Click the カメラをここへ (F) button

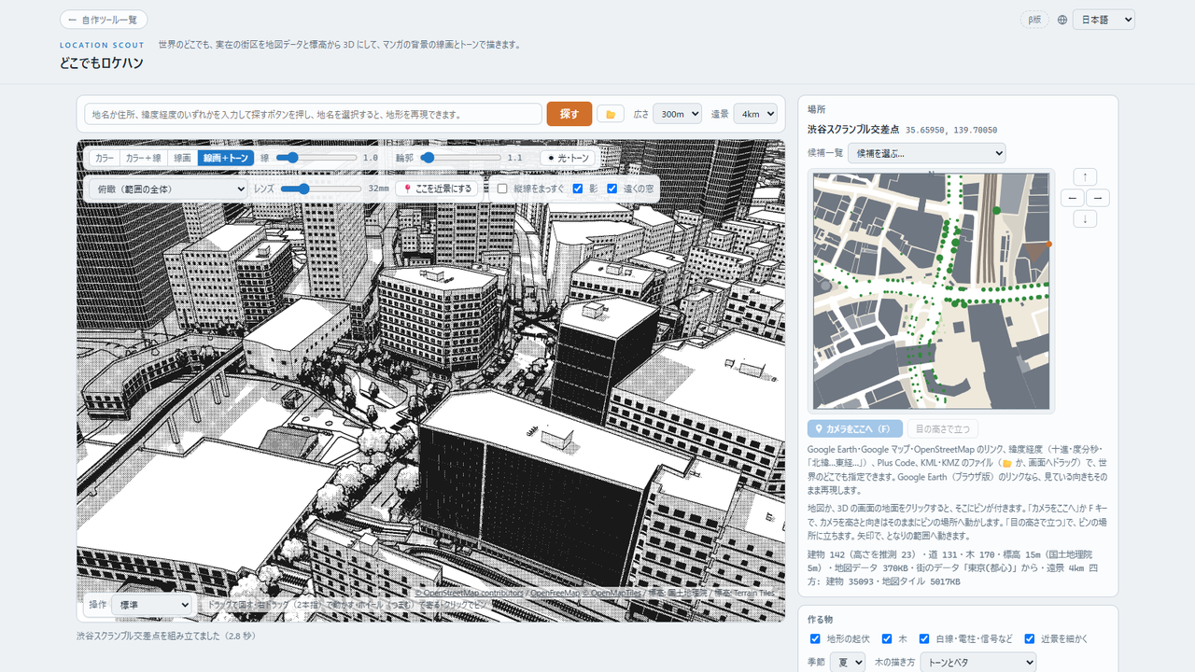click(855, 429)
